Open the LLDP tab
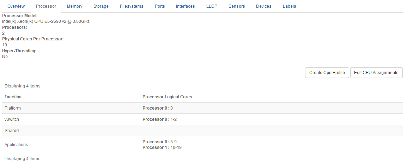407x164 pixels. click(x=212, y=6)
